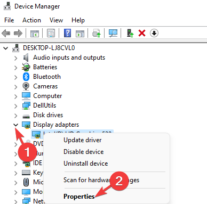Click the red X Uninstall device icon
Screen dimensions: 207x204
click(142, 33)
